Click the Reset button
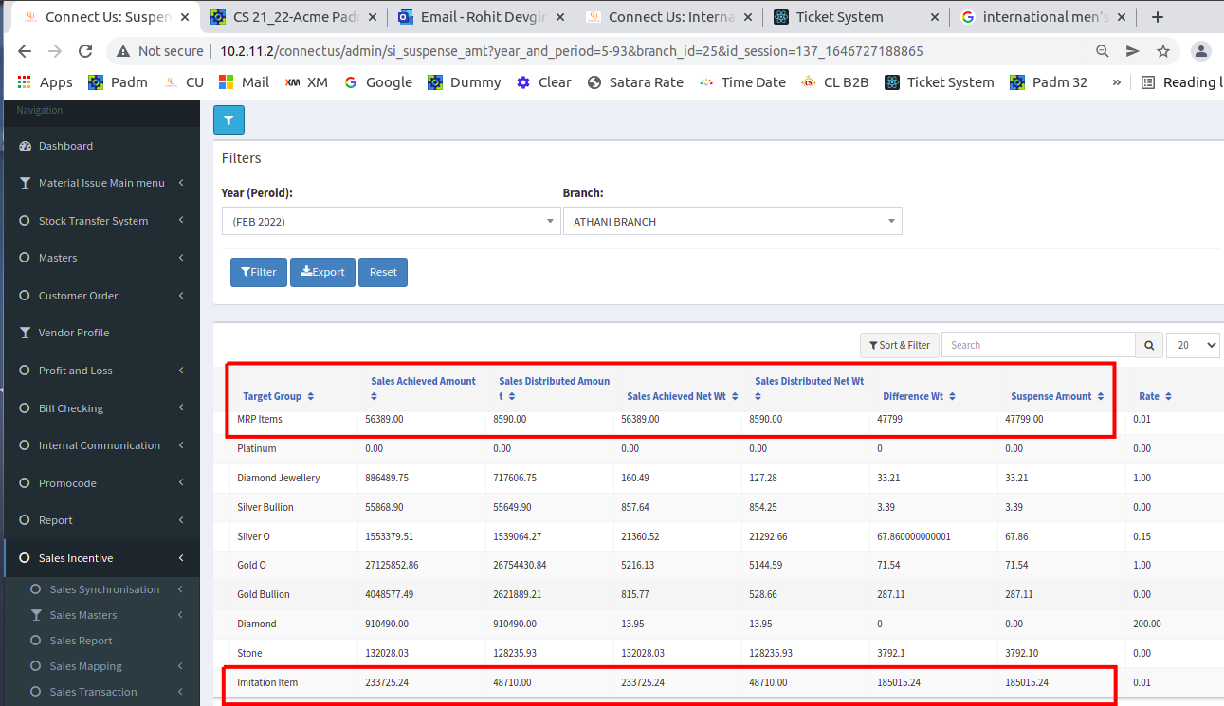Image resolution: width=1224 pixels, height=706 pixels. (x=383, y=272)
